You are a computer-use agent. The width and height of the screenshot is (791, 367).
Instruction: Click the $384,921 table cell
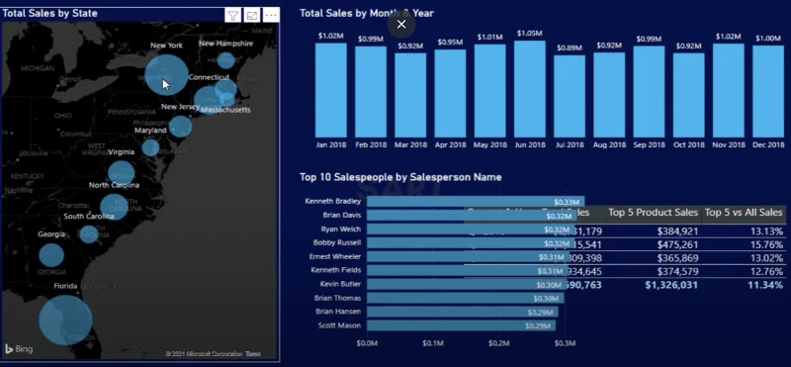[x=678, y=231]
